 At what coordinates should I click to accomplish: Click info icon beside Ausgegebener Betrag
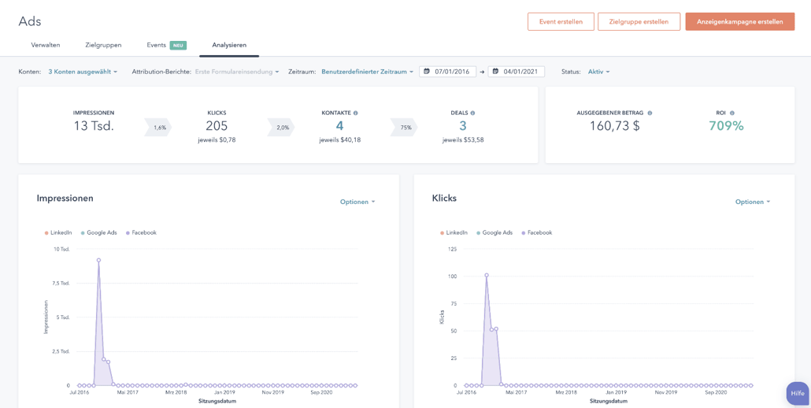coord(650,113)
